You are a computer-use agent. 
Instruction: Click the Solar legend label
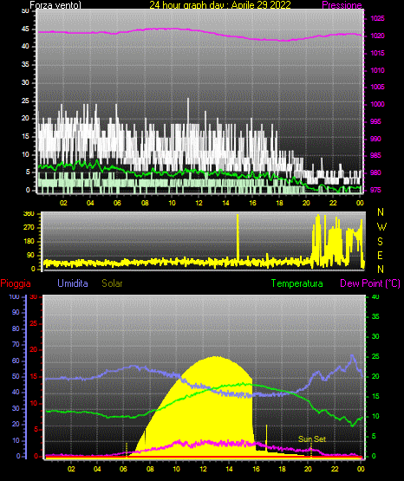click(113, 283)
